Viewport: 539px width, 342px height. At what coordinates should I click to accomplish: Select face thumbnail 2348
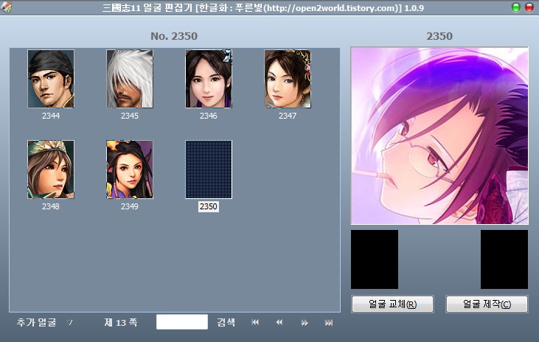pos(51,170)
